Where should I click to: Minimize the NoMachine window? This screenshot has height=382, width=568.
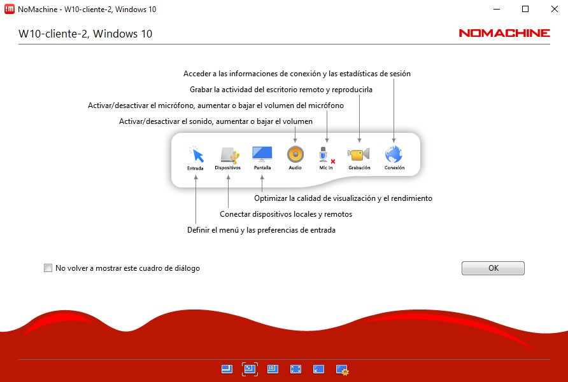[x=496, y=10]
